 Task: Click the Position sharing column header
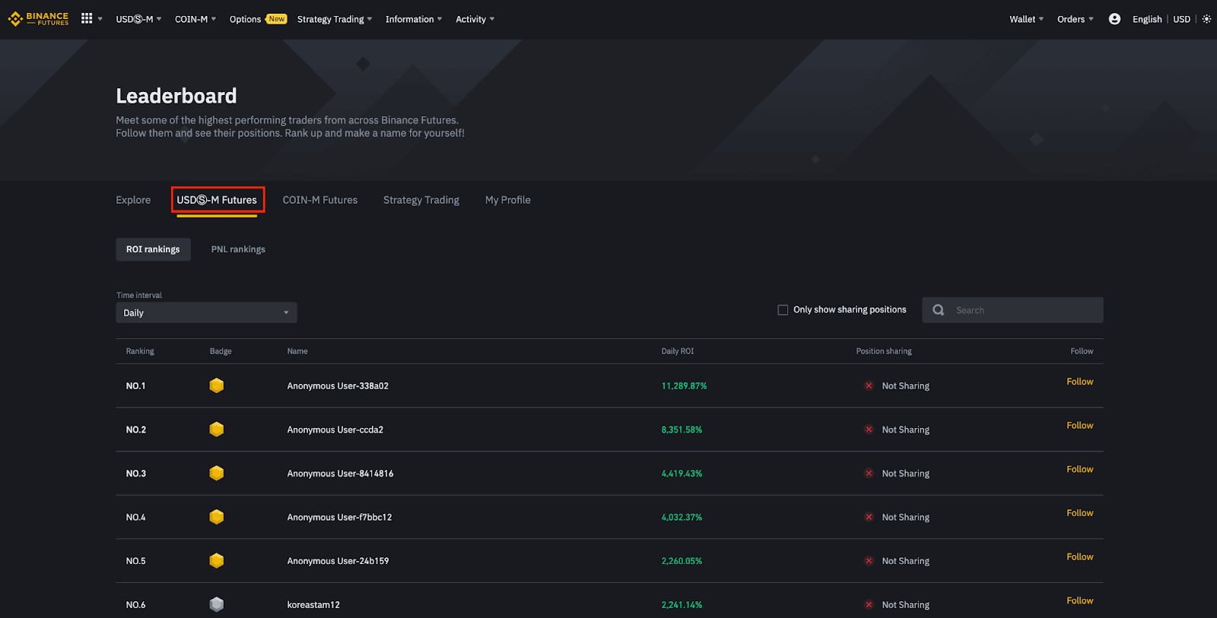(x=884, y=351)
